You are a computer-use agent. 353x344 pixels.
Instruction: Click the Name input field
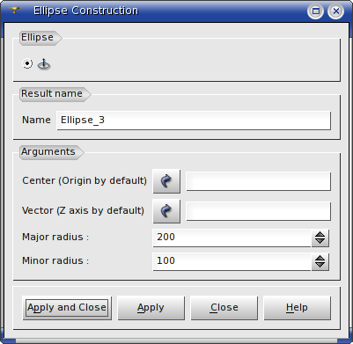click(194, 121)
